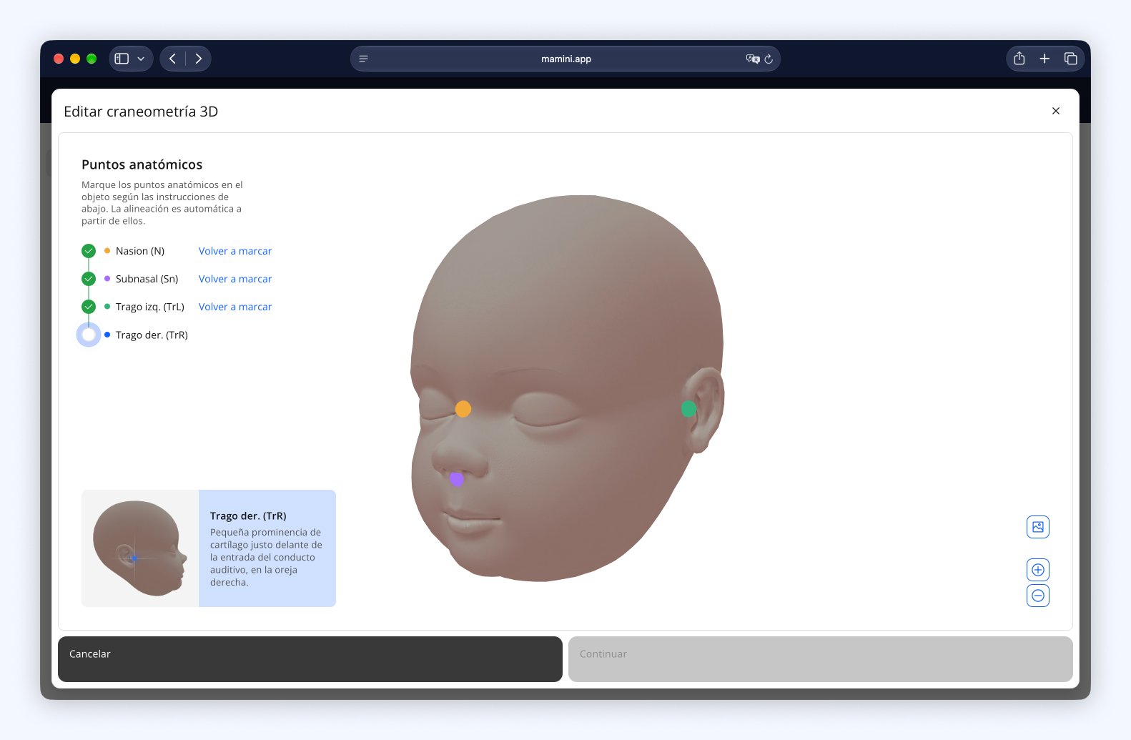This screenshot has width=1131, height=740.
Task: Click the orange Nasion marker on the 3D head
Action: click(x=463, y=409)
